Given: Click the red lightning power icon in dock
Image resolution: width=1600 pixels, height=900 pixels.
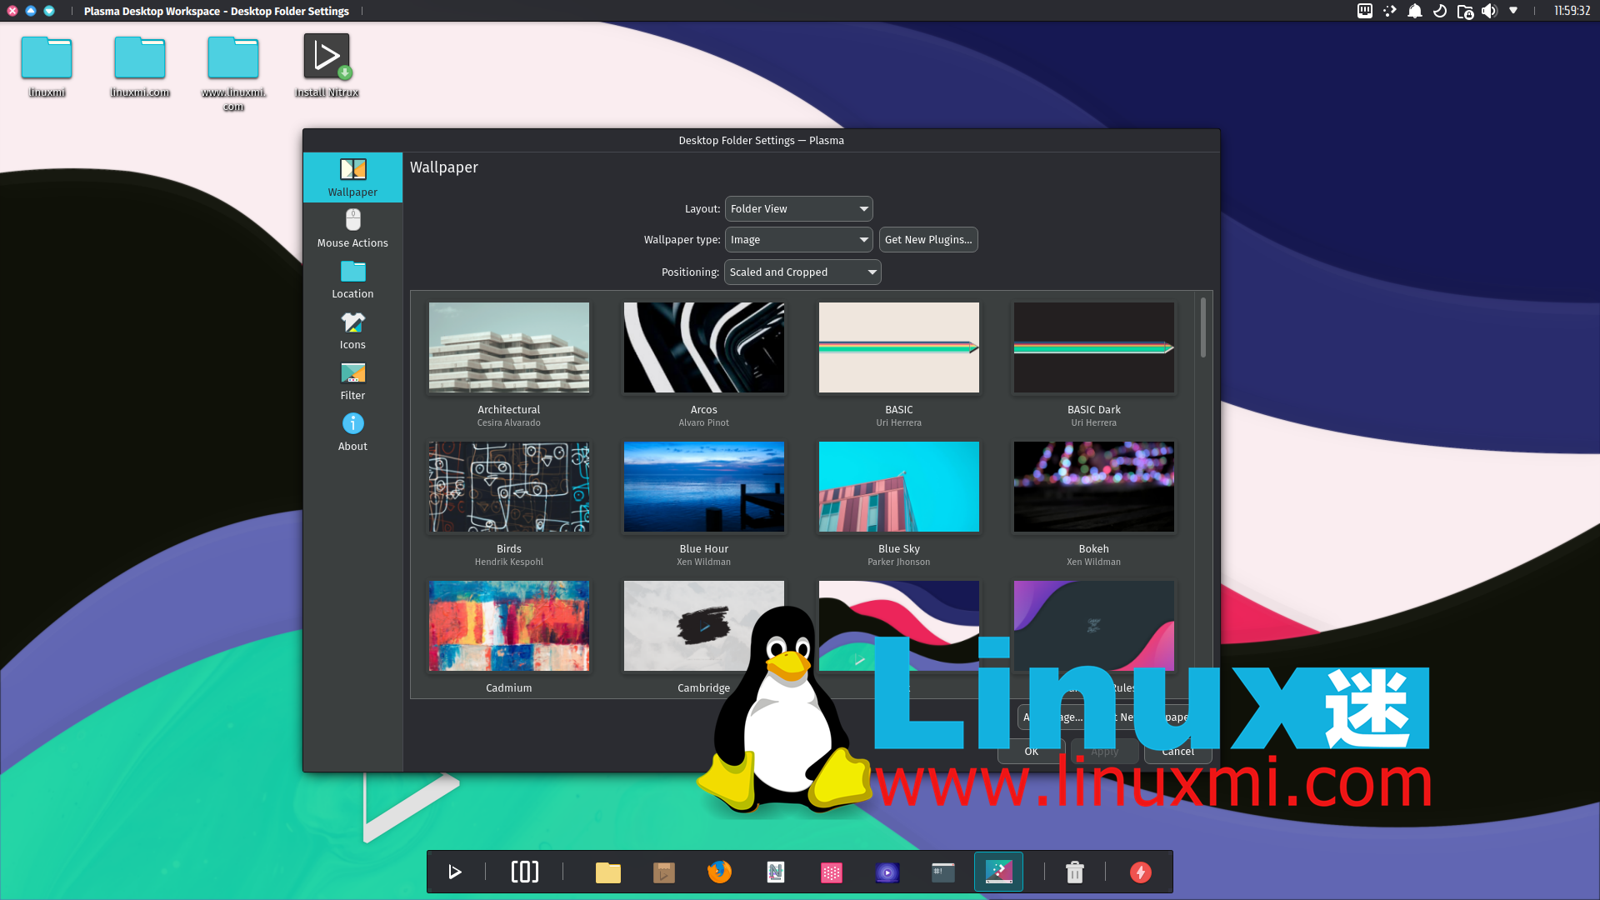Looking at the screenshot, I should click(x=1140, y=872).
